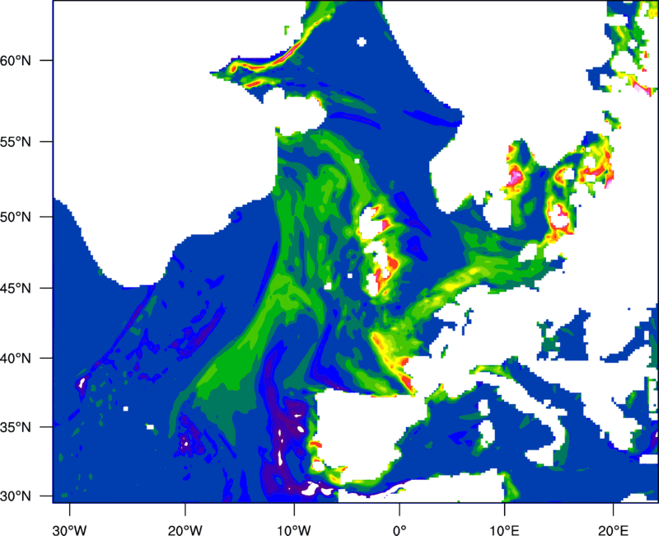Viewport: 659px width, 536px height.
Task: Click the 30°W longitude label
Action: click(x=70, y=530)
